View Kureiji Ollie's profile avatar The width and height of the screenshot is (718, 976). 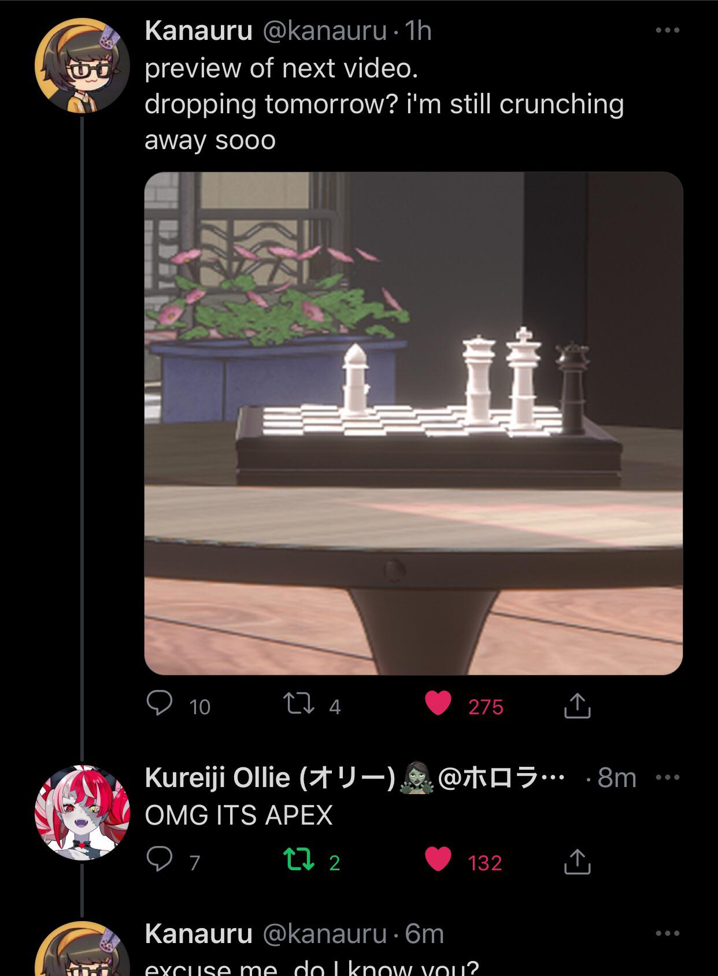[x=82, y=812]
